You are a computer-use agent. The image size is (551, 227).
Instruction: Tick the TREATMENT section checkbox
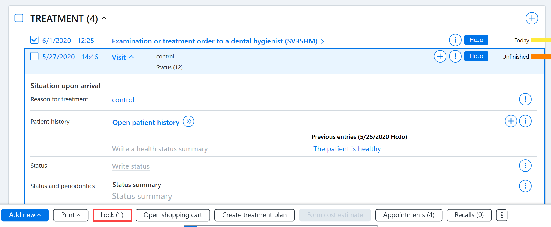[19, 18]
